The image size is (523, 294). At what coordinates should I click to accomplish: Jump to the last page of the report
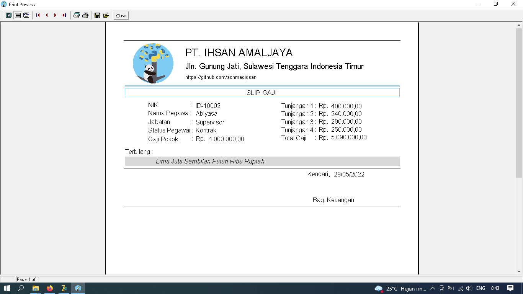click(64, 15)
